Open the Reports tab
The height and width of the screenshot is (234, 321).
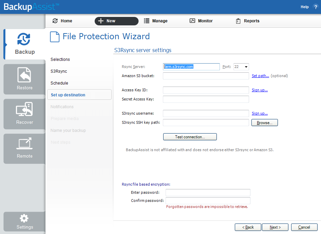[248, 21]
